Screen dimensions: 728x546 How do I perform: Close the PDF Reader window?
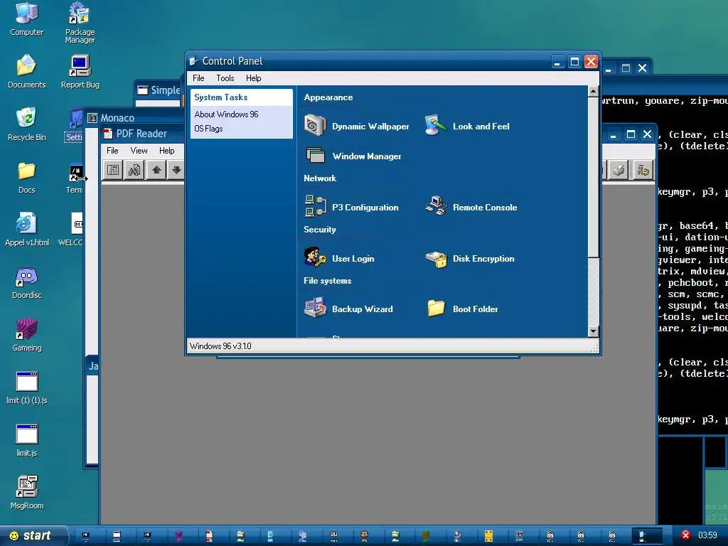(647, 134)
